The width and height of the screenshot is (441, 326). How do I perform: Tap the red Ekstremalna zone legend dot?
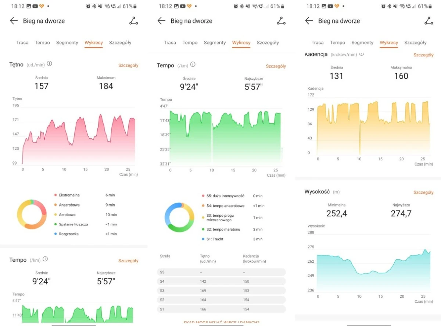click(x=55, y=195)
